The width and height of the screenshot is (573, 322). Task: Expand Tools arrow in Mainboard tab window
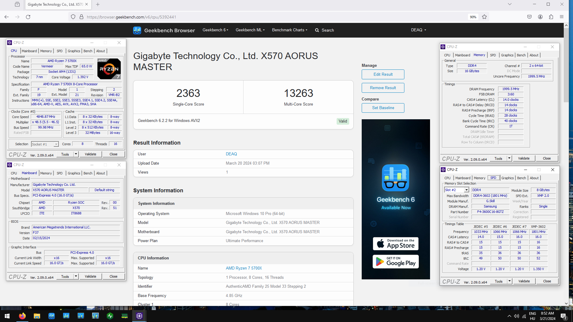(76, 276)
